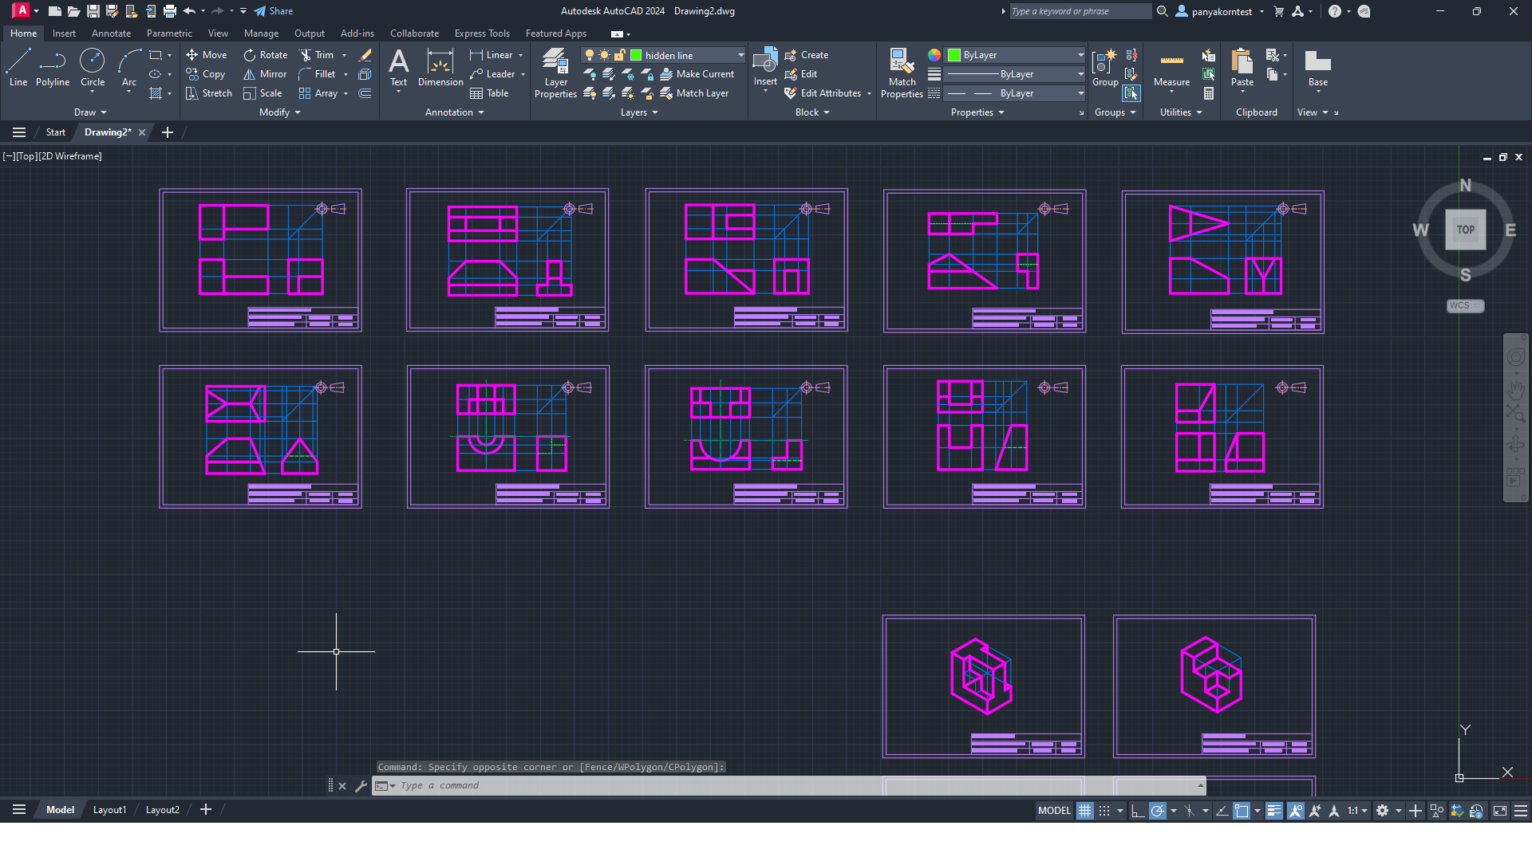Click the green ByLayer color swatch
This screenshot has width=1532, height=861.
[x=954, y=55]
